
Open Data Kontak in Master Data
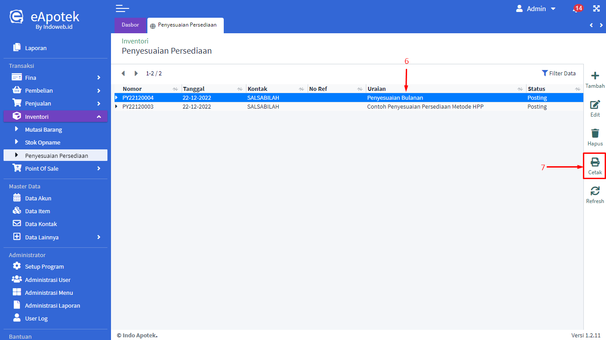(41, 224)
